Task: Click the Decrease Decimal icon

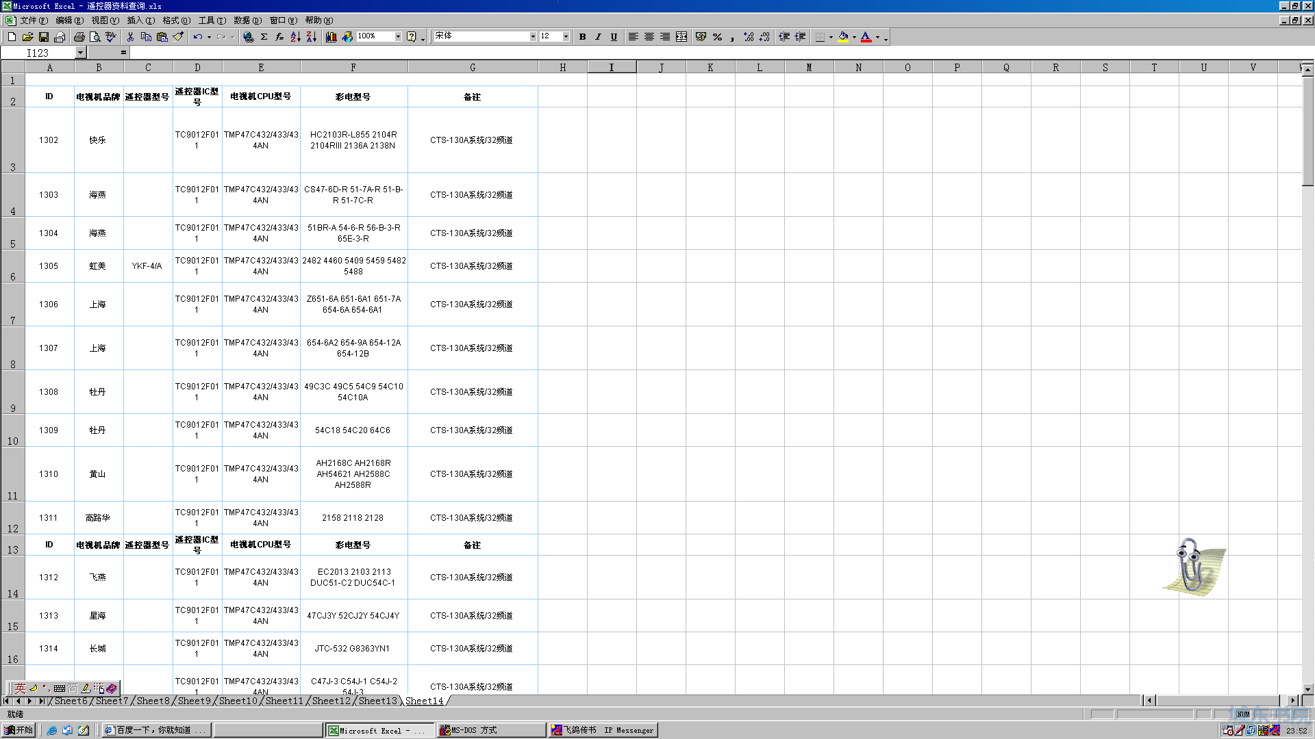Action: 764,37
